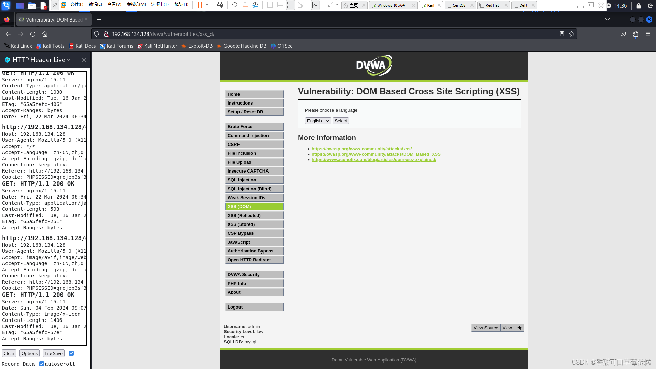Open the 虚拟机(M) menu
Viewport: 656px width, 369px height.
136,5
